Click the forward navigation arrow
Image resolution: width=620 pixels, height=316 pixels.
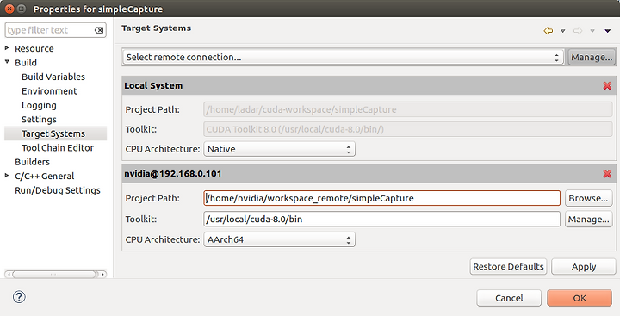tap(578, 31)
